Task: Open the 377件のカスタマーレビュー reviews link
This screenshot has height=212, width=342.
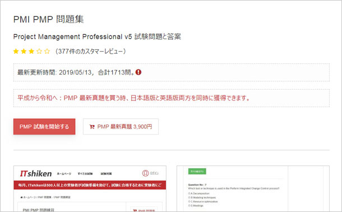Action: tap(90, 51)
